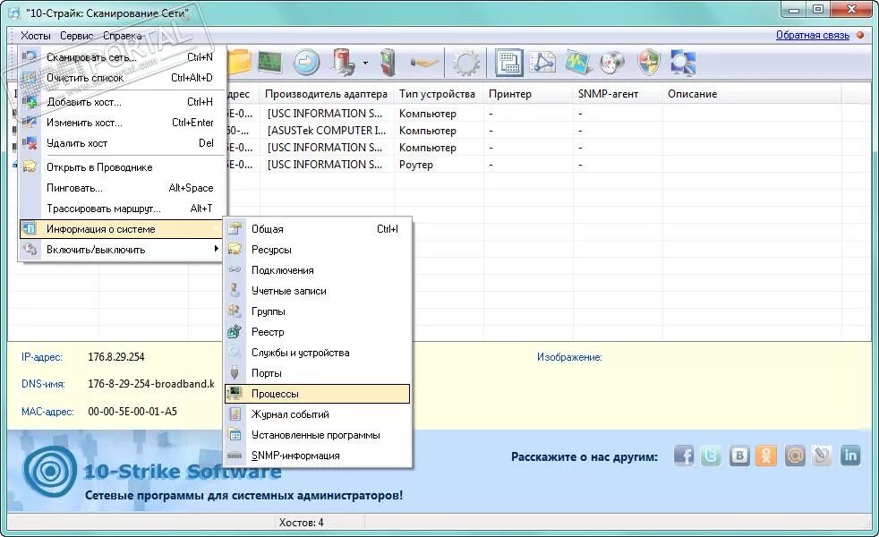Image resolution: width=879 pixels, height=537 pixels.
Task: Click the MAC address 00-00-5E-00-01-A5 value
Action: pyautogui.click(x=132, y=412)
